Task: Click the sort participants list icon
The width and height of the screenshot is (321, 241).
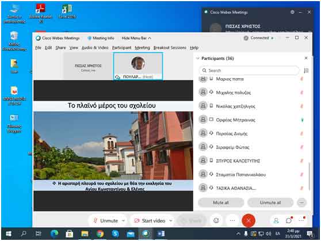Action: pos(306,70)
